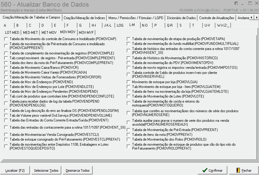Click Selecionar Todos to mark all tables
Viewport: 259px width, 175px height.
(46, 170)
